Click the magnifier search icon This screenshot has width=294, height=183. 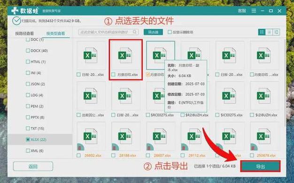(135, 32)
